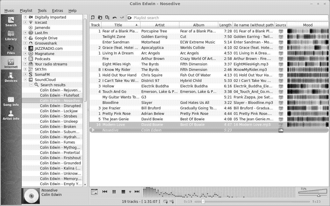The image size is (330, 206).
Task: Open the Extras menu
Action: tap(57, 10)
